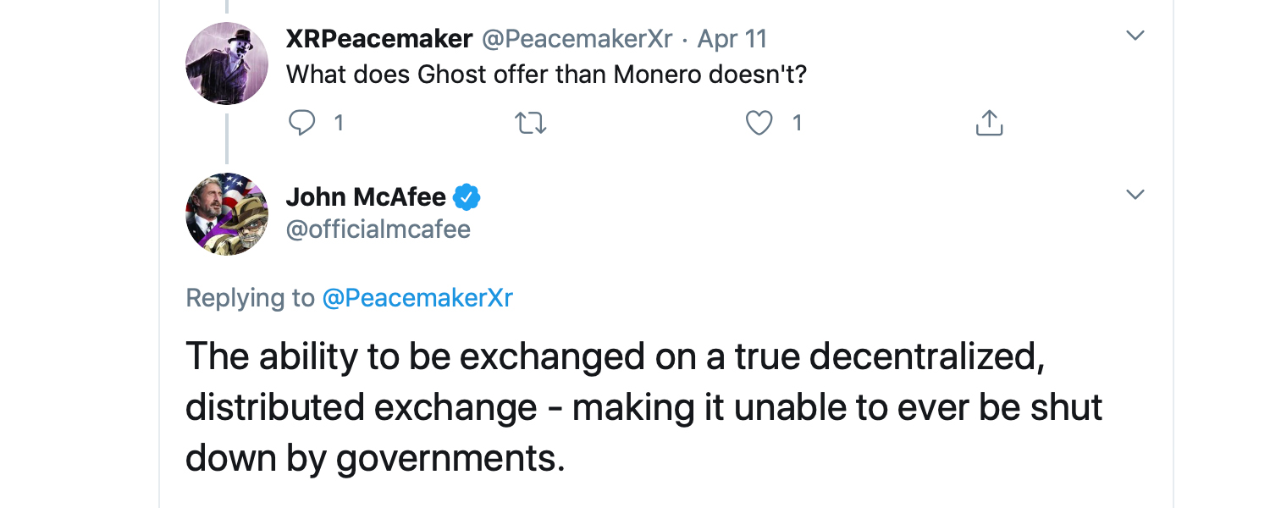Open XRPeacemaker's profile avatar
Image resolution: width=1270 pixels, height=508 pixels.
click(227, 63)
